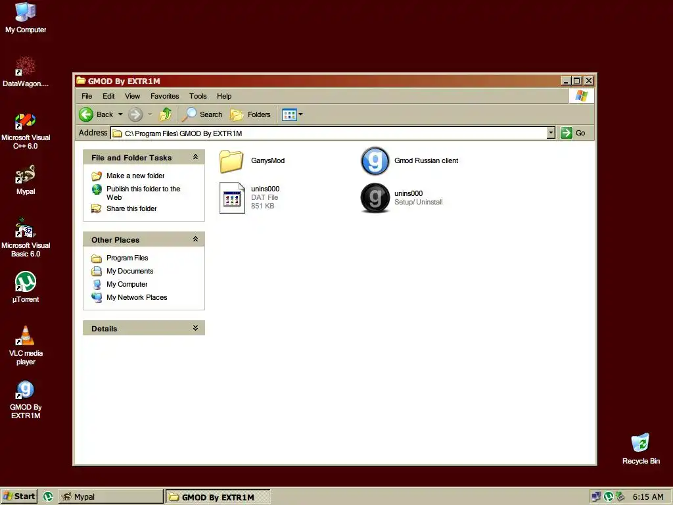Open the View menu
Viewport: 673px width, 505px height.
click(132, 96)
